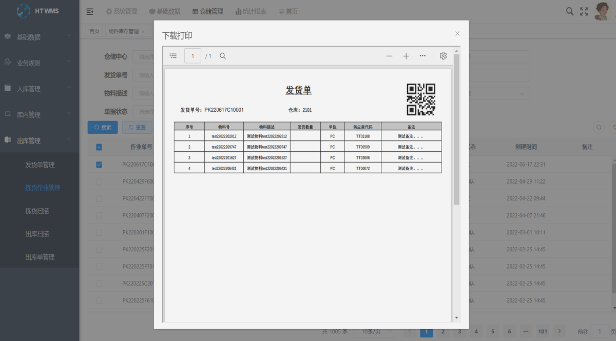
Task: Zoom out with the minus icon
Action: pyautogui.click(x=390, y=56)
